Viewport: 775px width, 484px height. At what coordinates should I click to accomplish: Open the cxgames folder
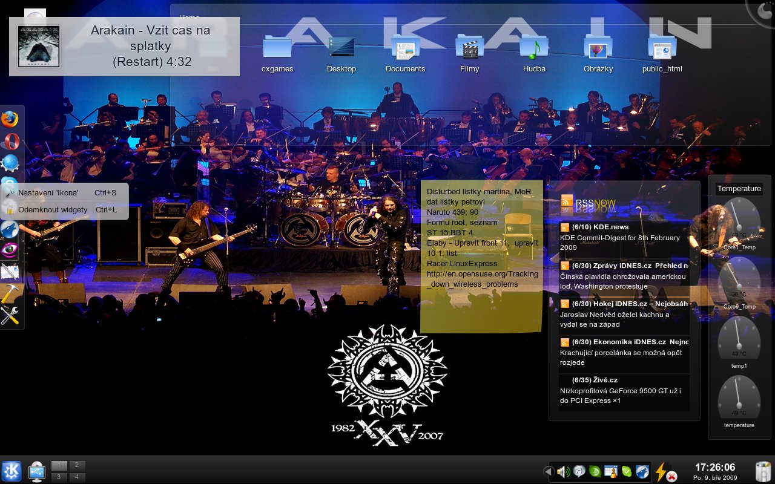coord(277,54)
